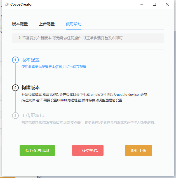Click the 构建版本 step title
The height and width of the screenshot is (178, 176).
(x=30, y=88)
